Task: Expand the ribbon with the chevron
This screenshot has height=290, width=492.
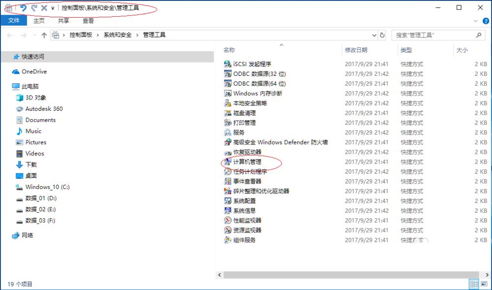Action: point(476,21)
